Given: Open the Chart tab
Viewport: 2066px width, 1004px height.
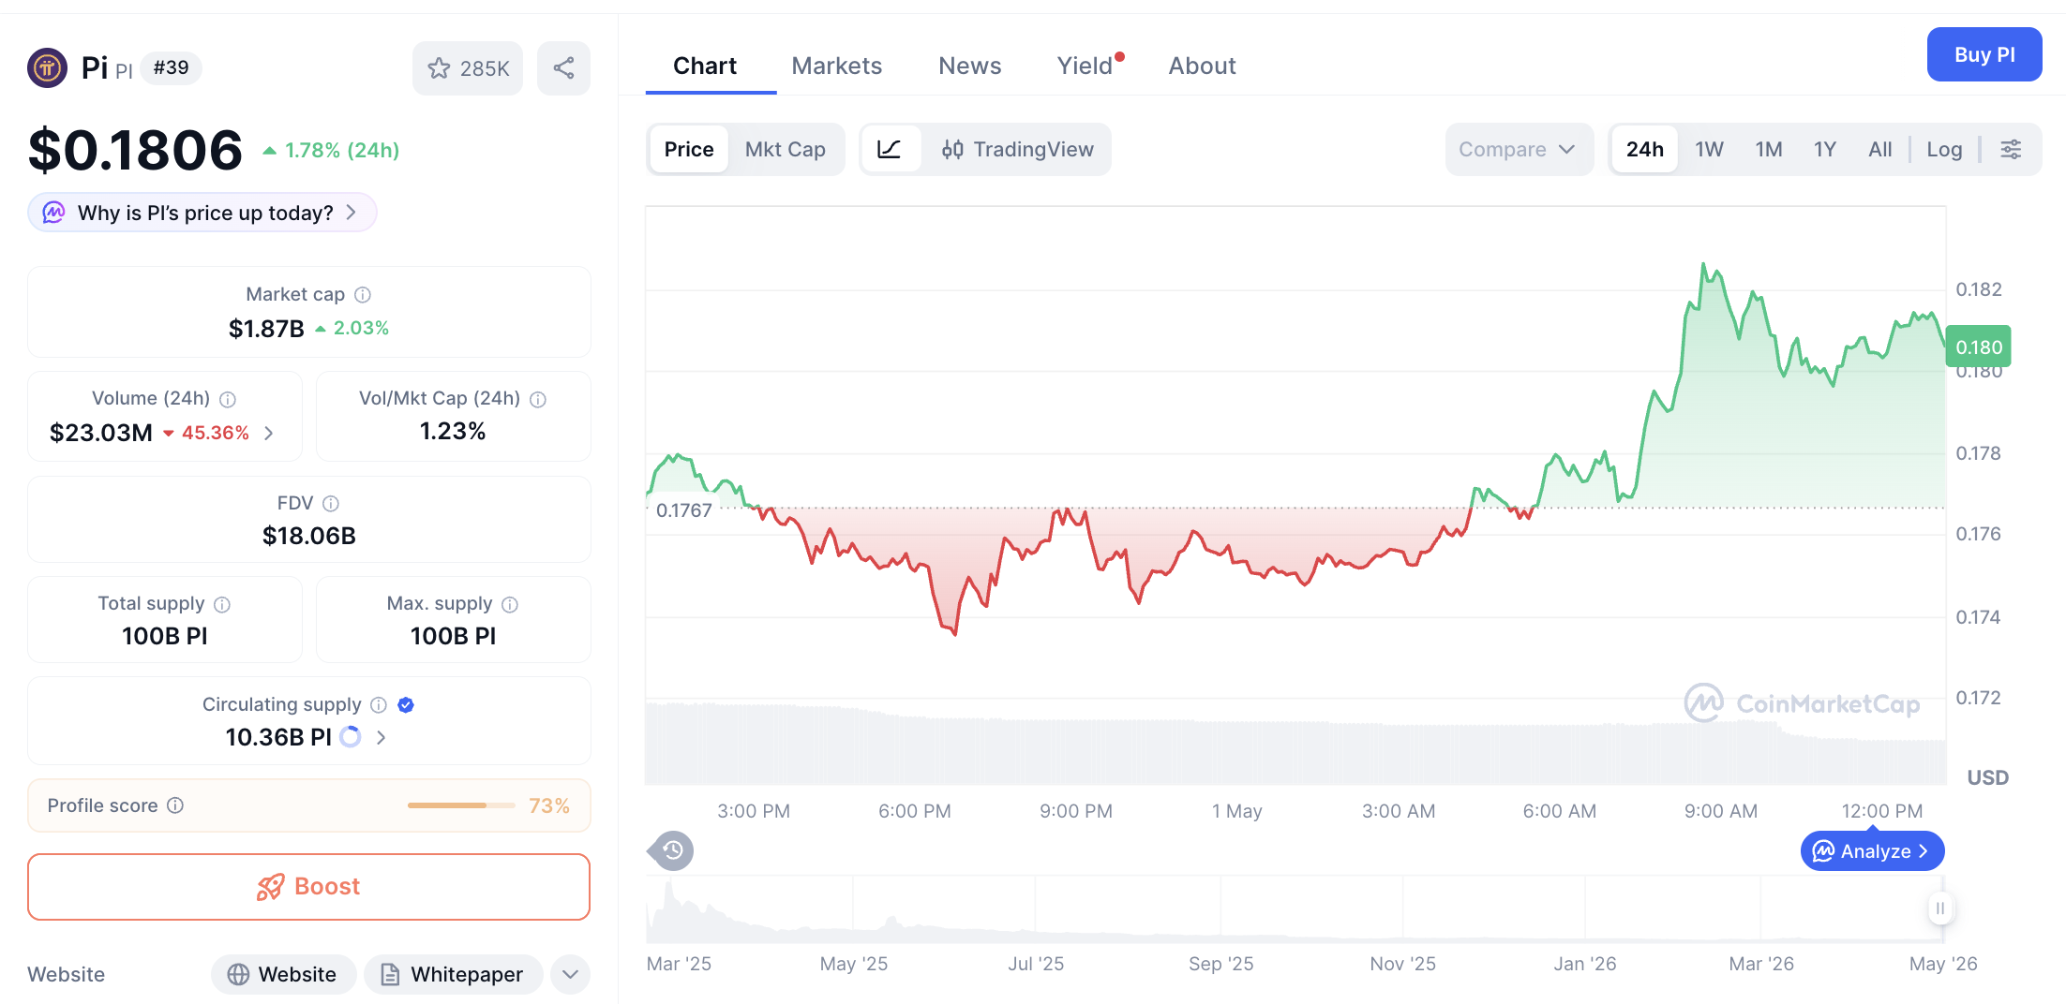Looking at the screenshot, I should pyautogui.click(x=705, y=66).
